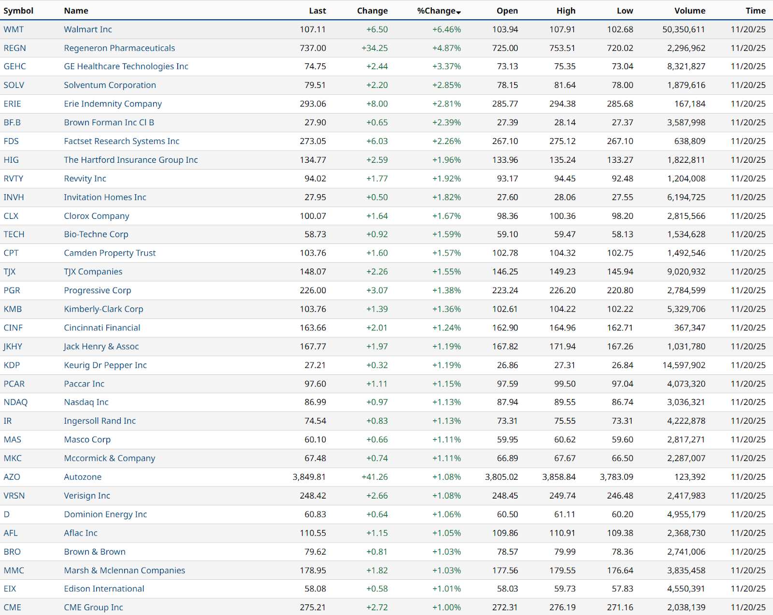Viewport: 773px width, 615px height.
Task: Sort by the Last price column header
Action: coord(317,11)
